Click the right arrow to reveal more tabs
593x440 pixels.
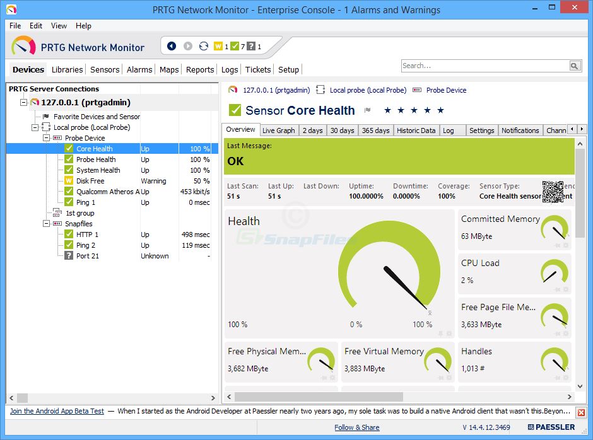point(582,130)
